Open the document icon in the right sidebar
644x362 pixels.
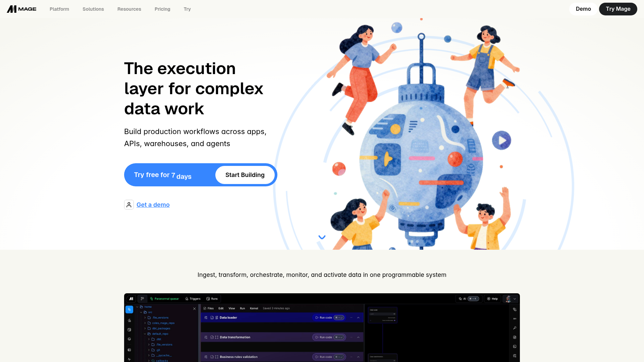515,337
